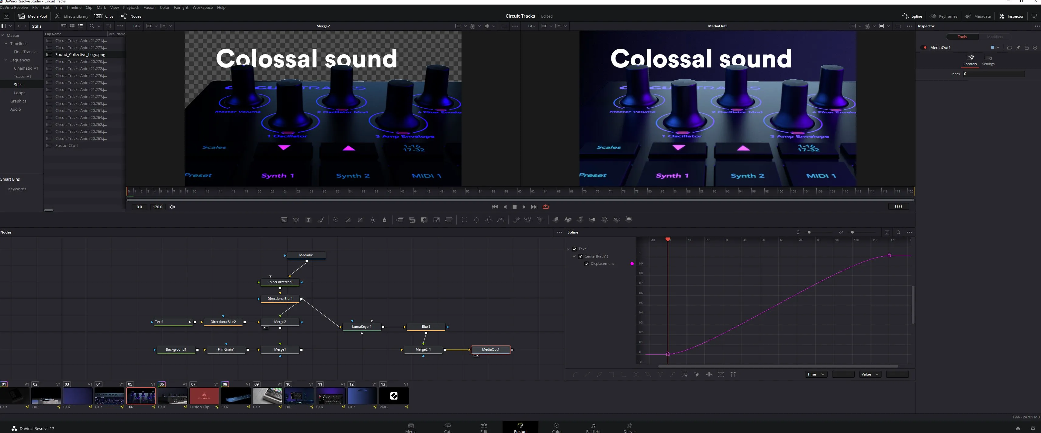Open left viewer Fit zoom dropdown
This screenshot has width=1041, height=433.
click(137, 26)
